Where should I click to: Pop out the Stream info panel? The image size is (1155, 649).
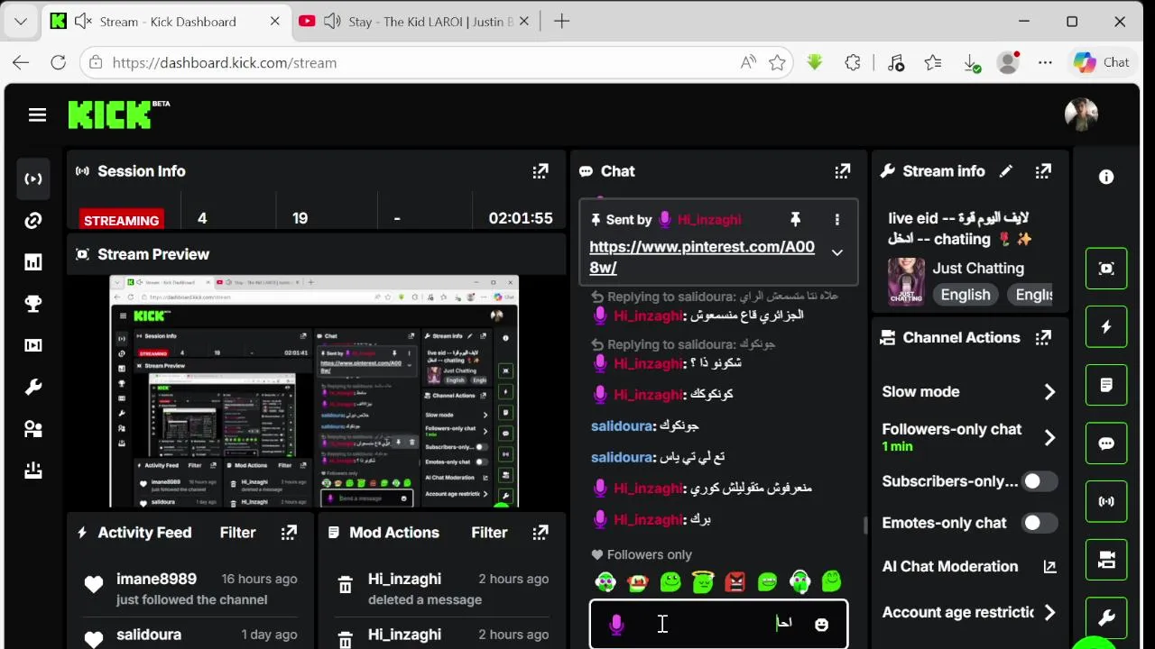point(1043,170)
